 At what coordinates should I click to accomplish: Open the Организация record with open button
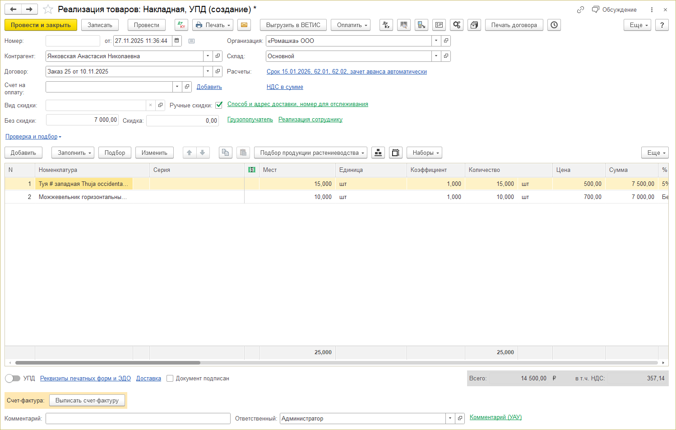446,41
